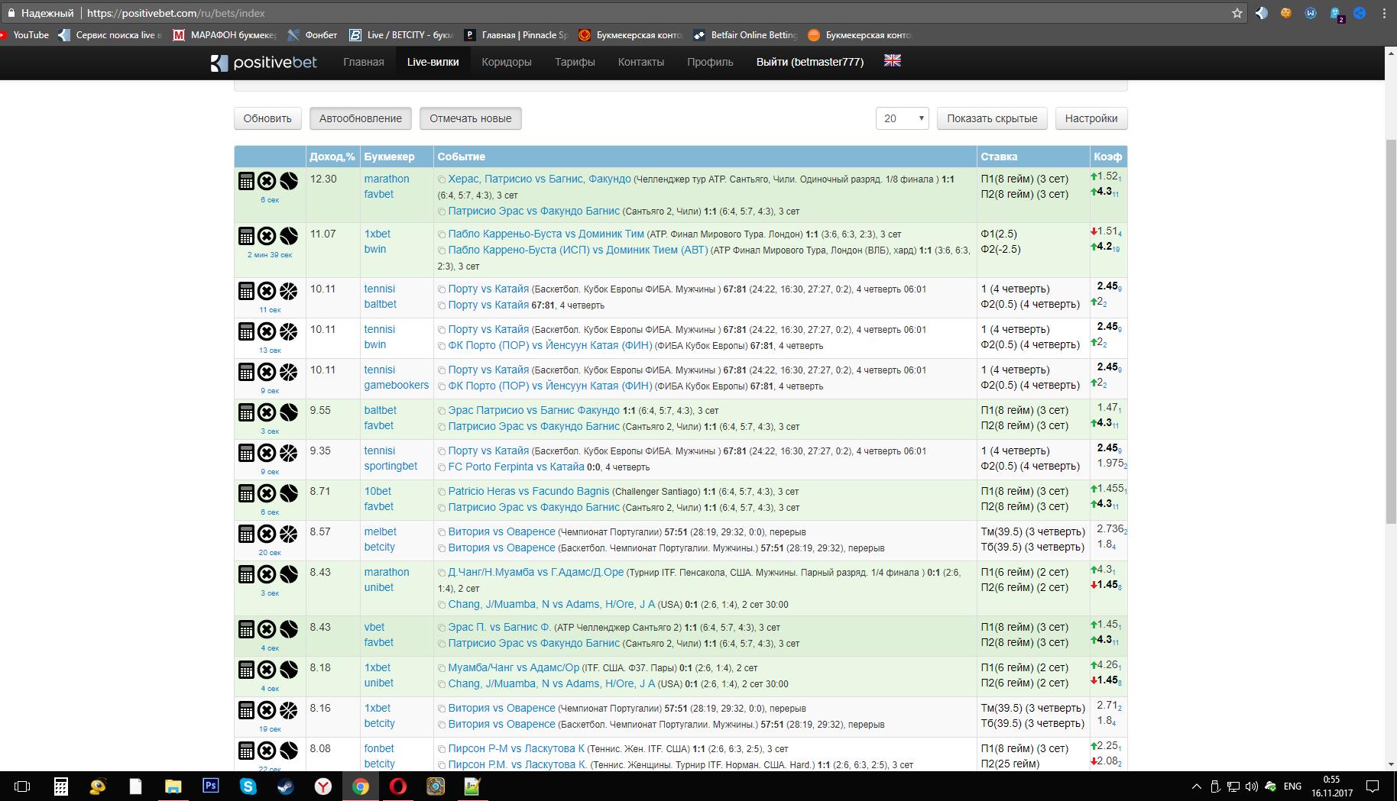Bookmark page with the star icon

click(x=1237, y=13)
